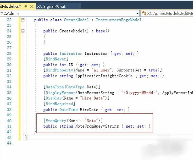Switch to the XC.SignalRChat tab
This screenshot has width=193, height=160.
point(51,6)
